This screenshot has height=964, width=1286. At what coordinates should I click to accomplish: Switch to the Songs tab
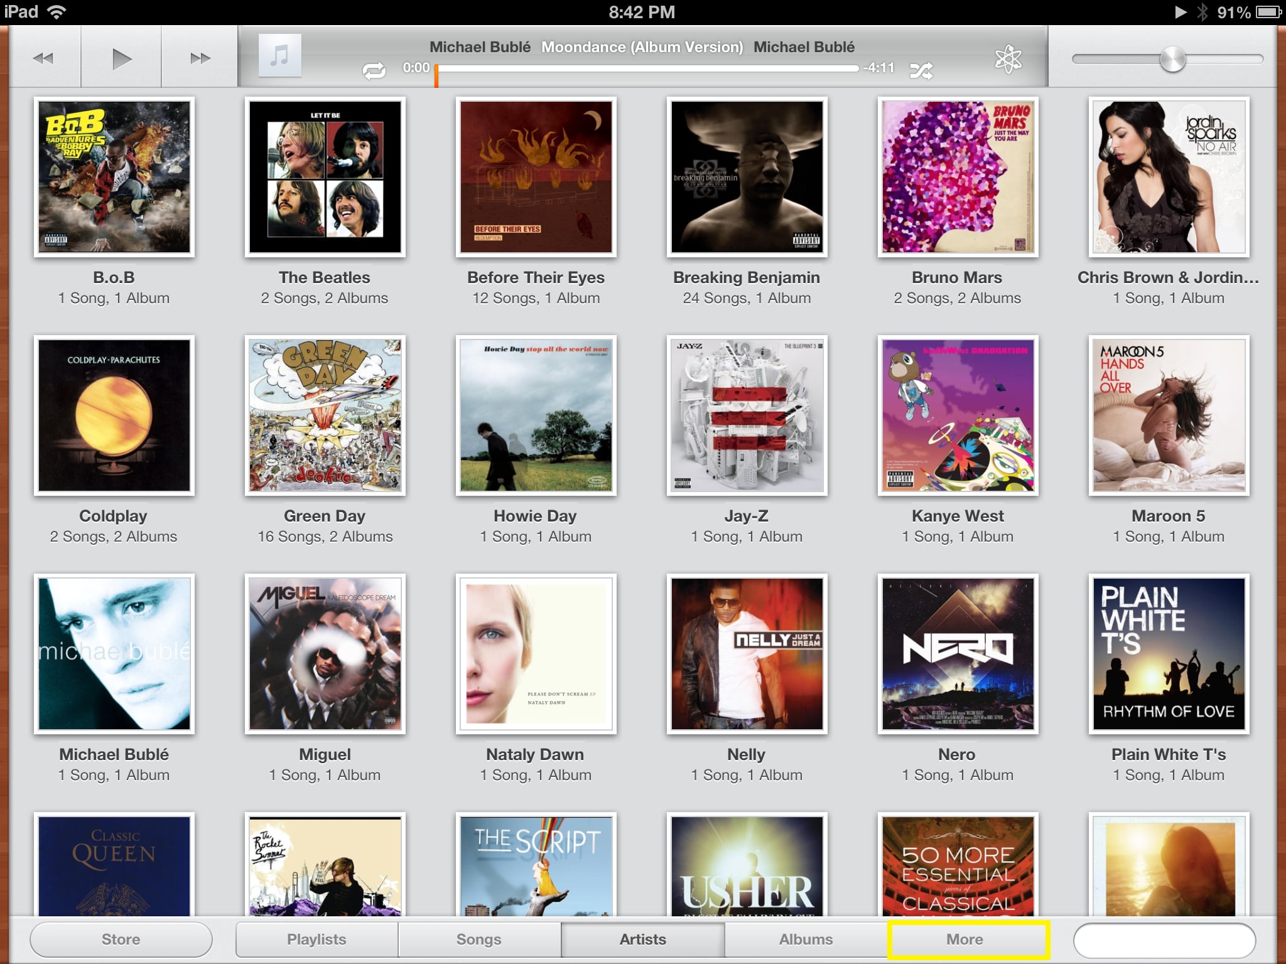click(x=479, y=940)
